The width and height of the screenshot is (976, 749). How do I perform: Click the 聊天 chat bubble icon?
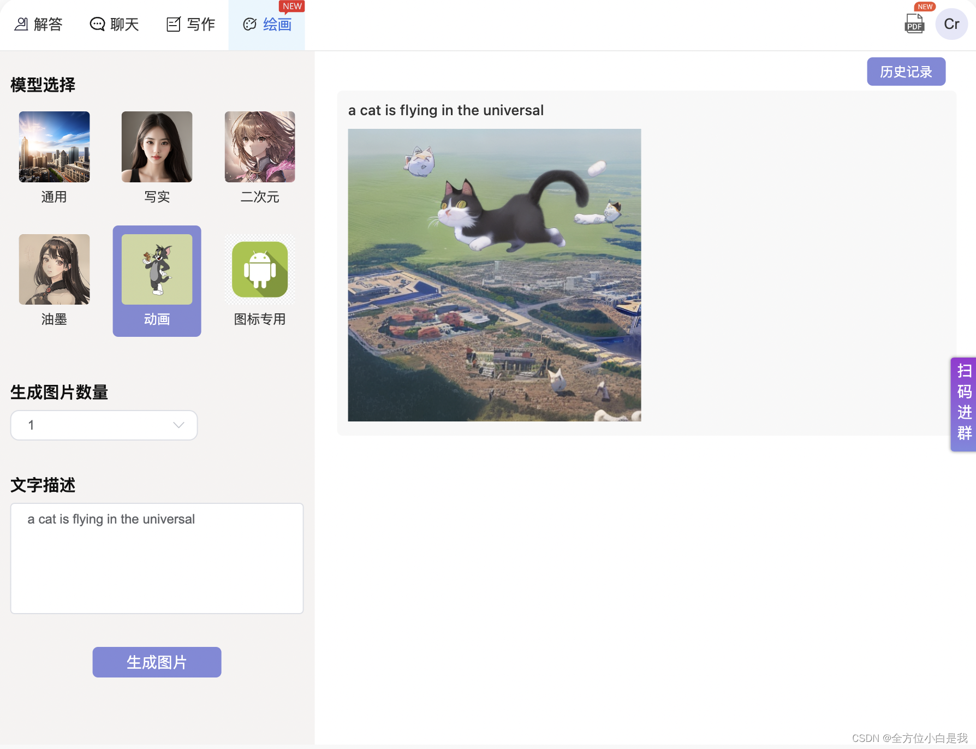pos(97,25)
